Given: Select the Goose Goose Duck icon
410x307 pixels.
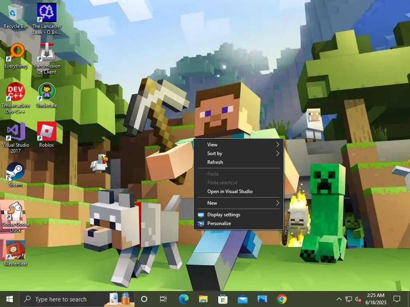Looking at the screenshot, I should pos(16,217).
